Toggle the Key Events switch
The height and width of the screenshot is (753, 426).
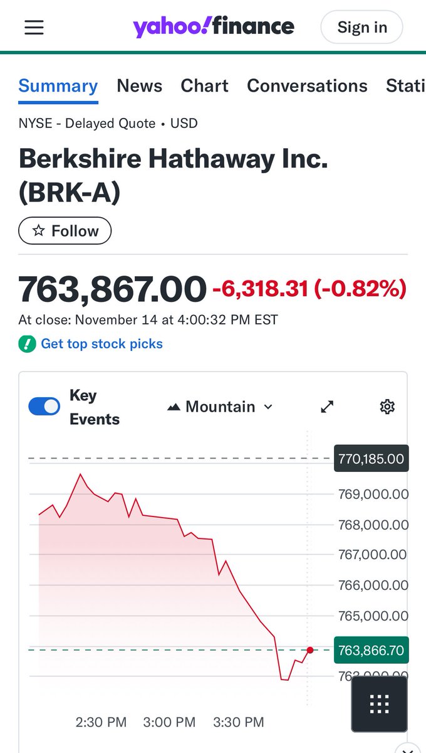[44, 407]
